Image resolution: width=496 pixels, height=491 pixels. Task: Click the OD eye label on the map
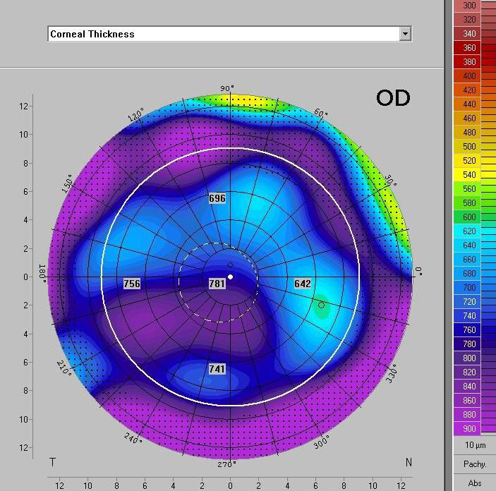click(393, 98)
